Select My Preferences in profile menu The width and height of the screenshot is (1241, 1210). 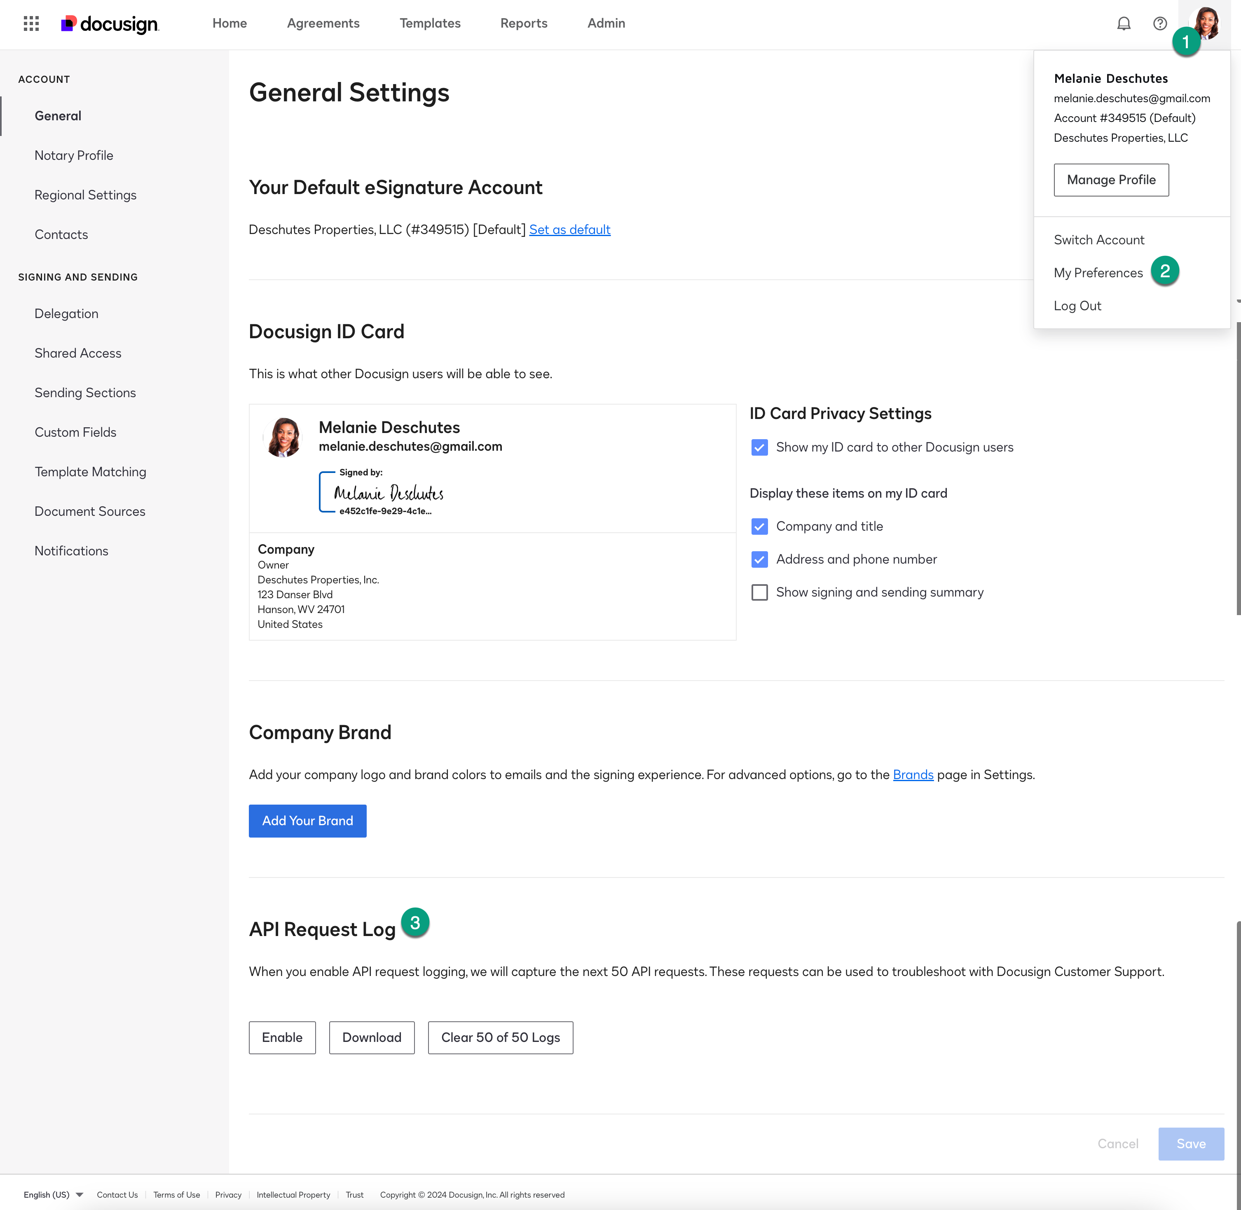pyautogui.click(x=1098, y=273)
